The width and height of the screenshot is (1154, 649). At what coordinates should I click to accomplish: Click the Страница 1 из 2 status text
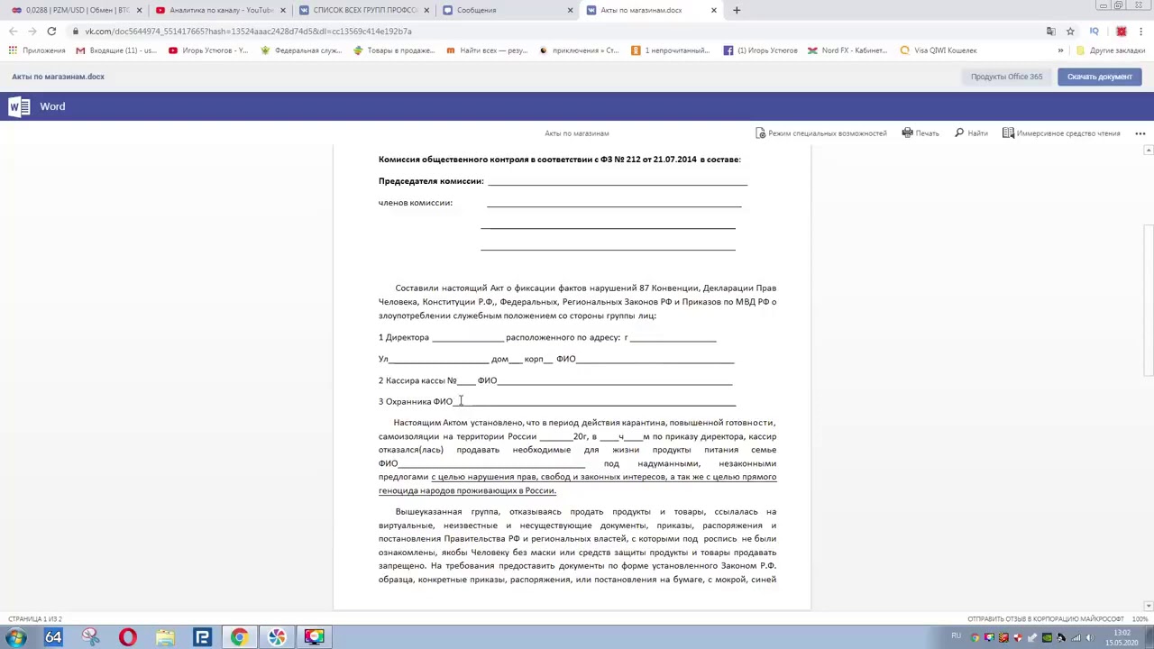tap(35, 619)
